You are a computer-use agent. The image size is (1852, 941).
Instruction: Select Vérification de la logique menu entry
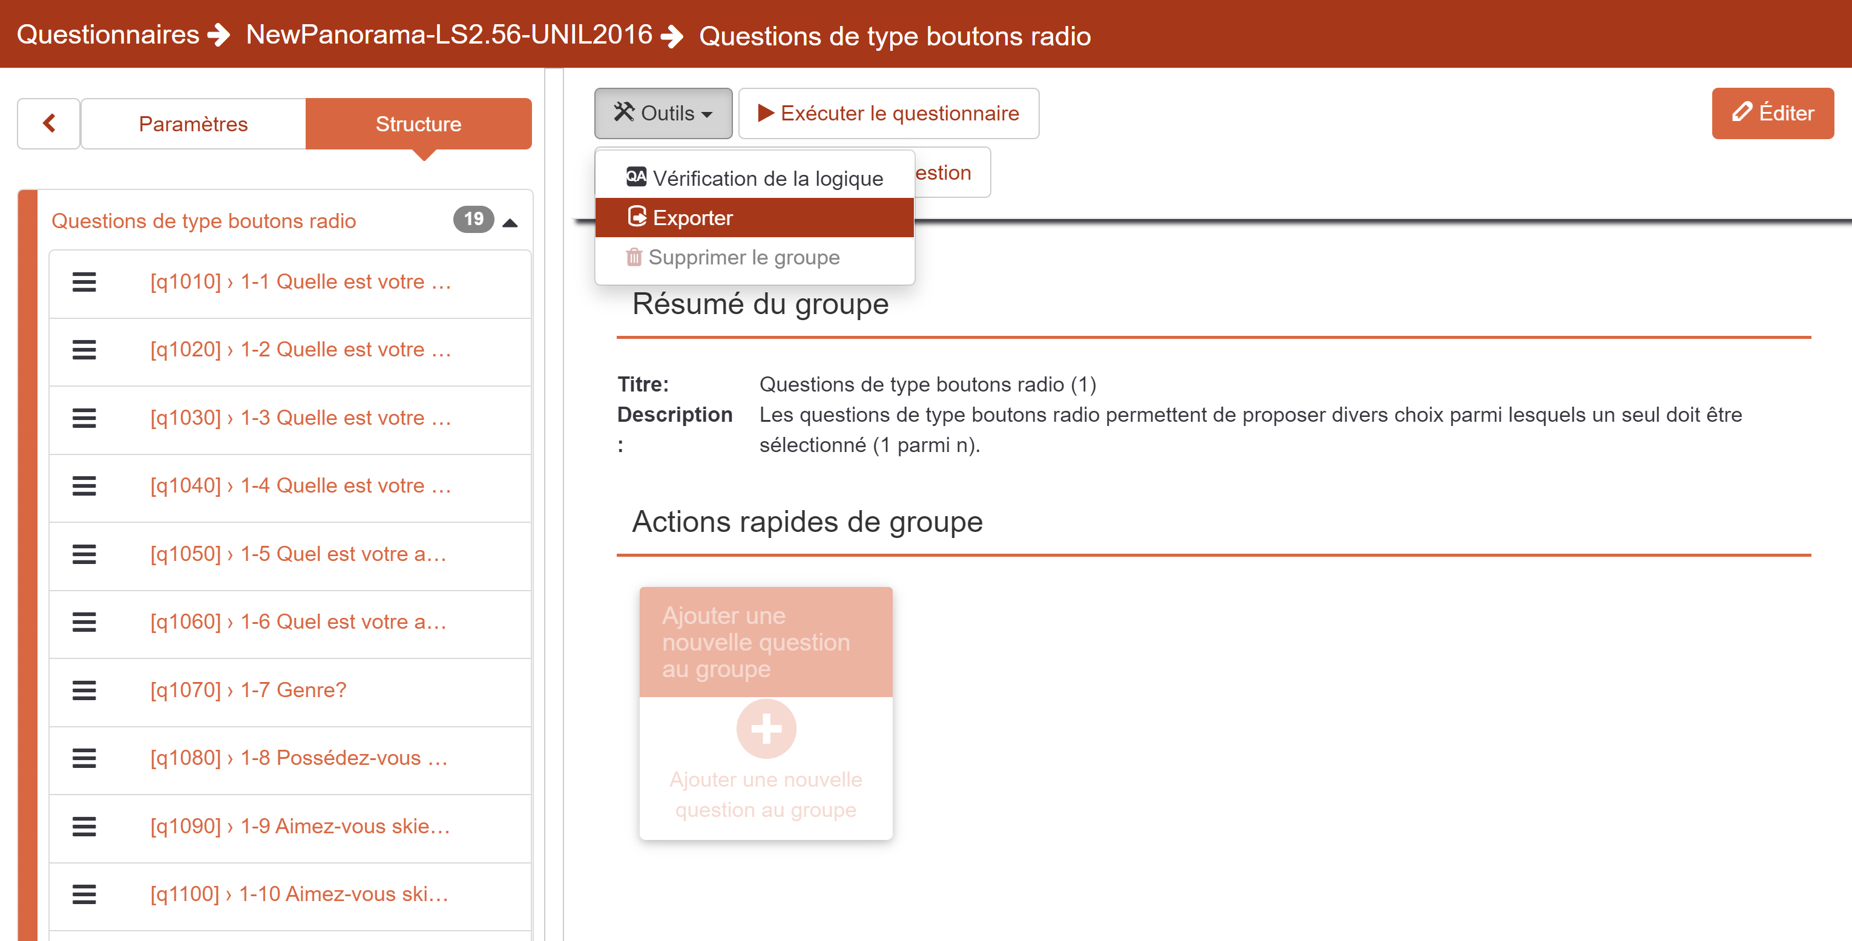tap(754, 177)
